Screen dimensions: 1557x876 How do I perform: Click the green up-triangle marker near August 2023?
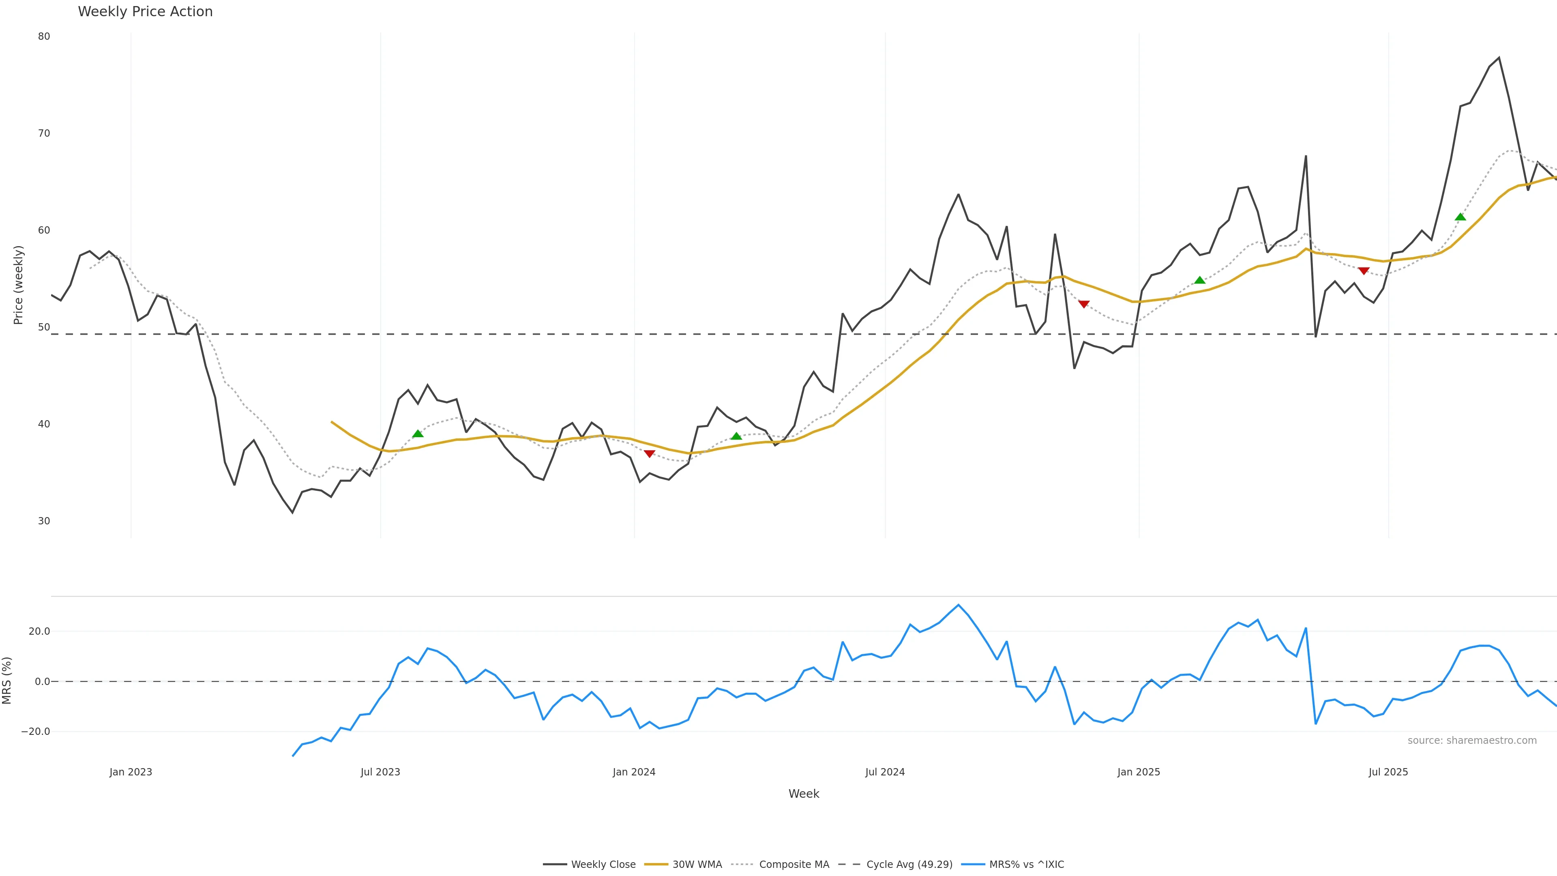coord(418,434)
